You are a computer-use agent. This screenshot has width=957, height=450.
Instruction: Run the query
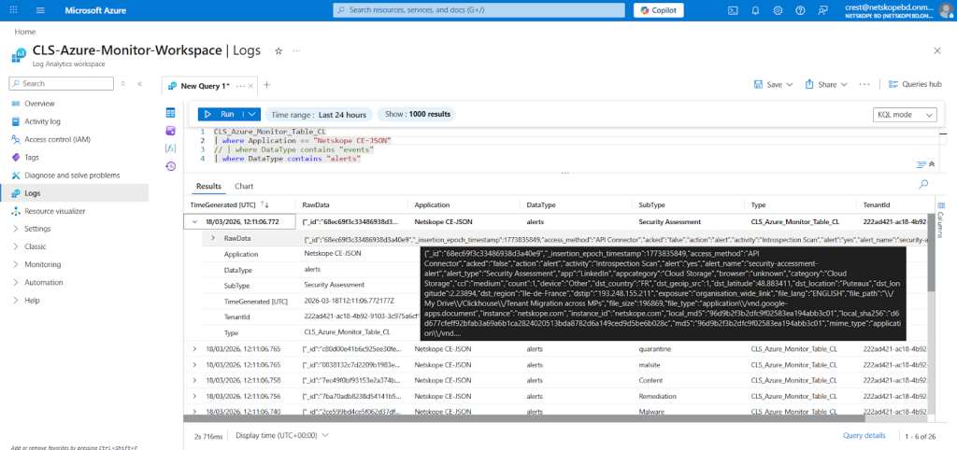[220, 114]
